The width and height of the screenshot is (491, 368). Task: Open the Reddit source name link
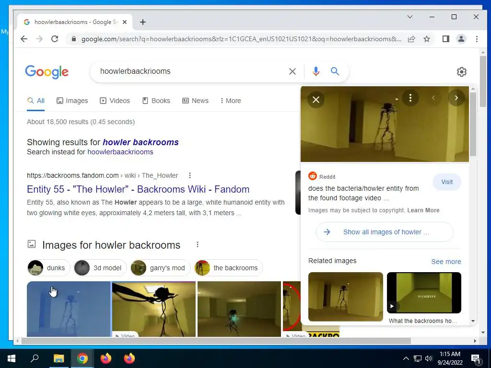[327, 177]
